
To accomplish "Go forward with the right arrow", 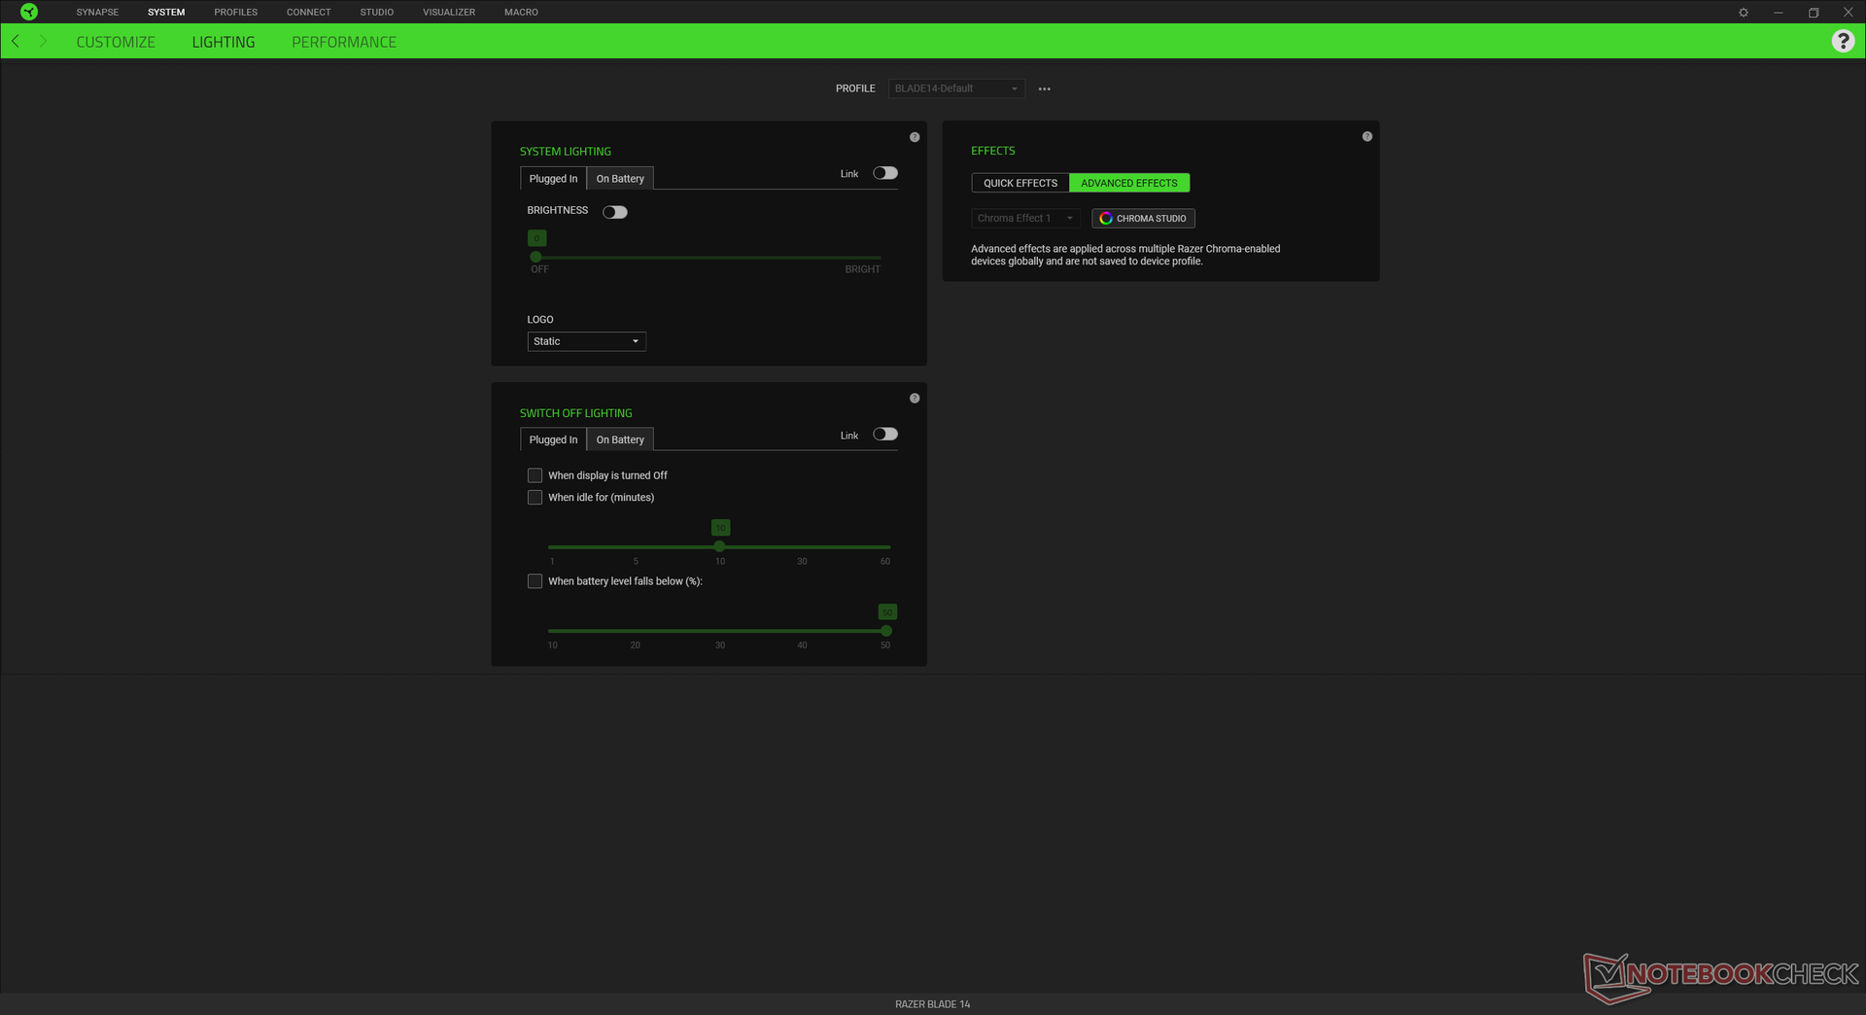I will 44,41.
